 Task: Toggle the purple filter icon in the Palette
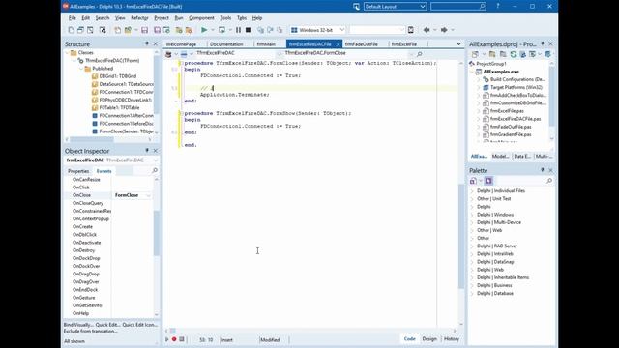pos(488,181)
